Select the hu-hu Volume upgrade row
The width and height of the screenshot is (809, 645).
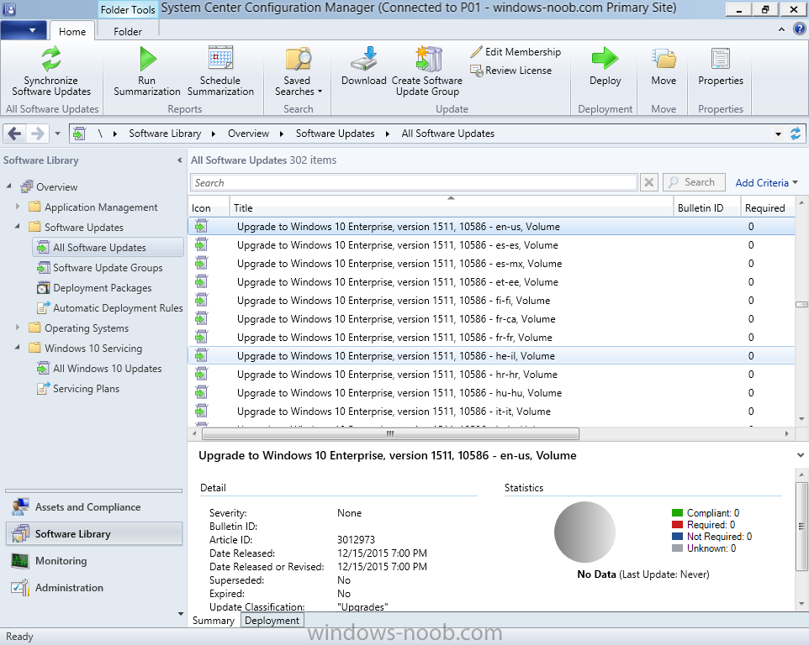pyautogui.click(x=491, y=393)
